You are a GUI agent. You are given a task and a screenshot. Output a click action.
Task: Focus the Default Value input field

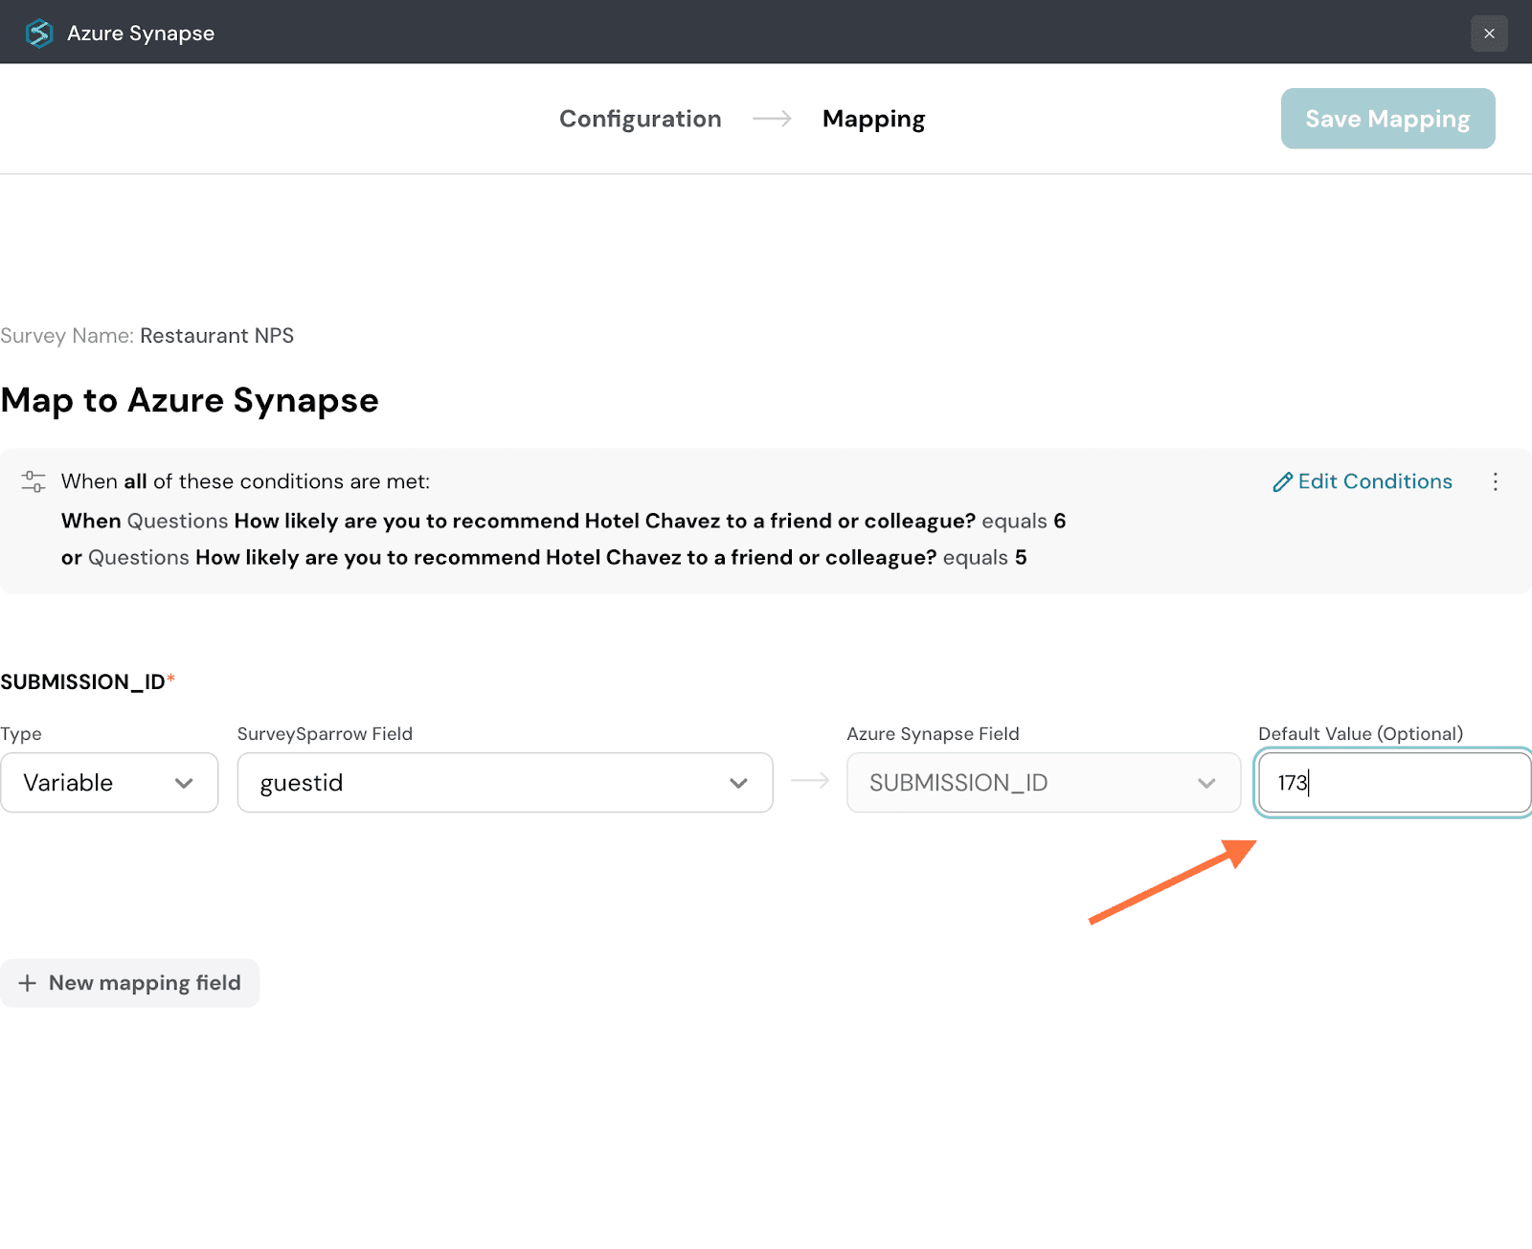click(x=1393, y=783)
